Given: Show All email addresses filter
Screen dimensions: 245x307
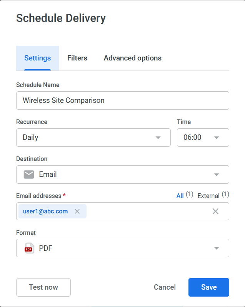Looking at the screenshot, I should [x=180, y=196].
